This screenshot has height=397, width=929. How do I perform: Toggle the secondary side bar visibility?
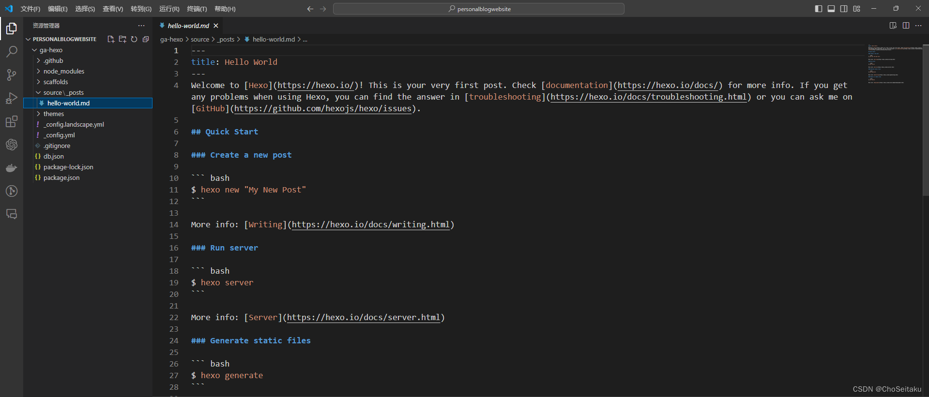(x=844, y=9)
